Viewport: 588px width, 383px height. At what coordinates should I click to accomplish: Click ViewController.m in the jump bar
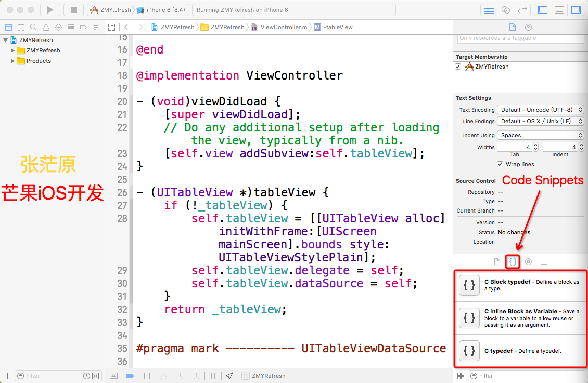click(x=283, y=27)
